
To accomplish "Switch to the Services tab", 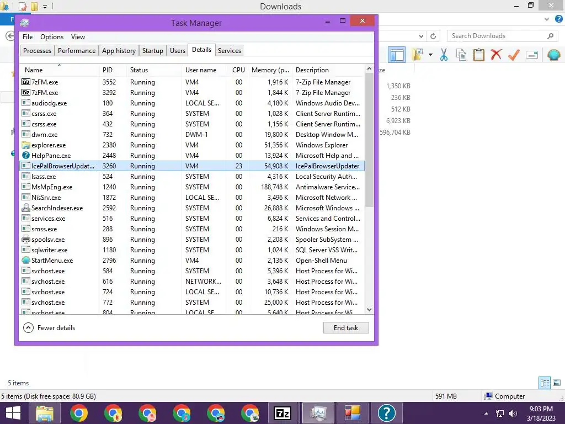I will pos(229,51).
